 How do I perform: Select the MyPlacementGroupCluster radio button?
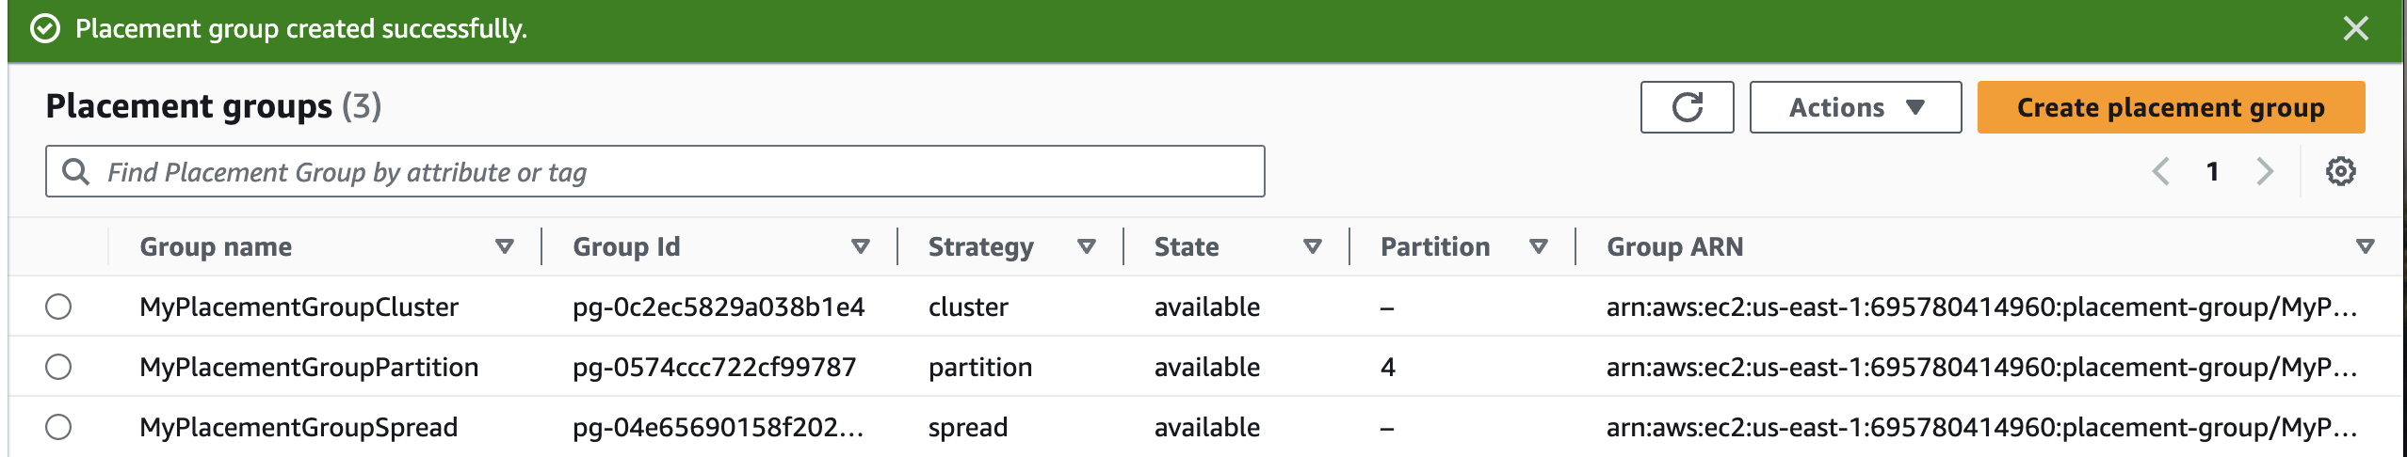[x=58, y=307]
